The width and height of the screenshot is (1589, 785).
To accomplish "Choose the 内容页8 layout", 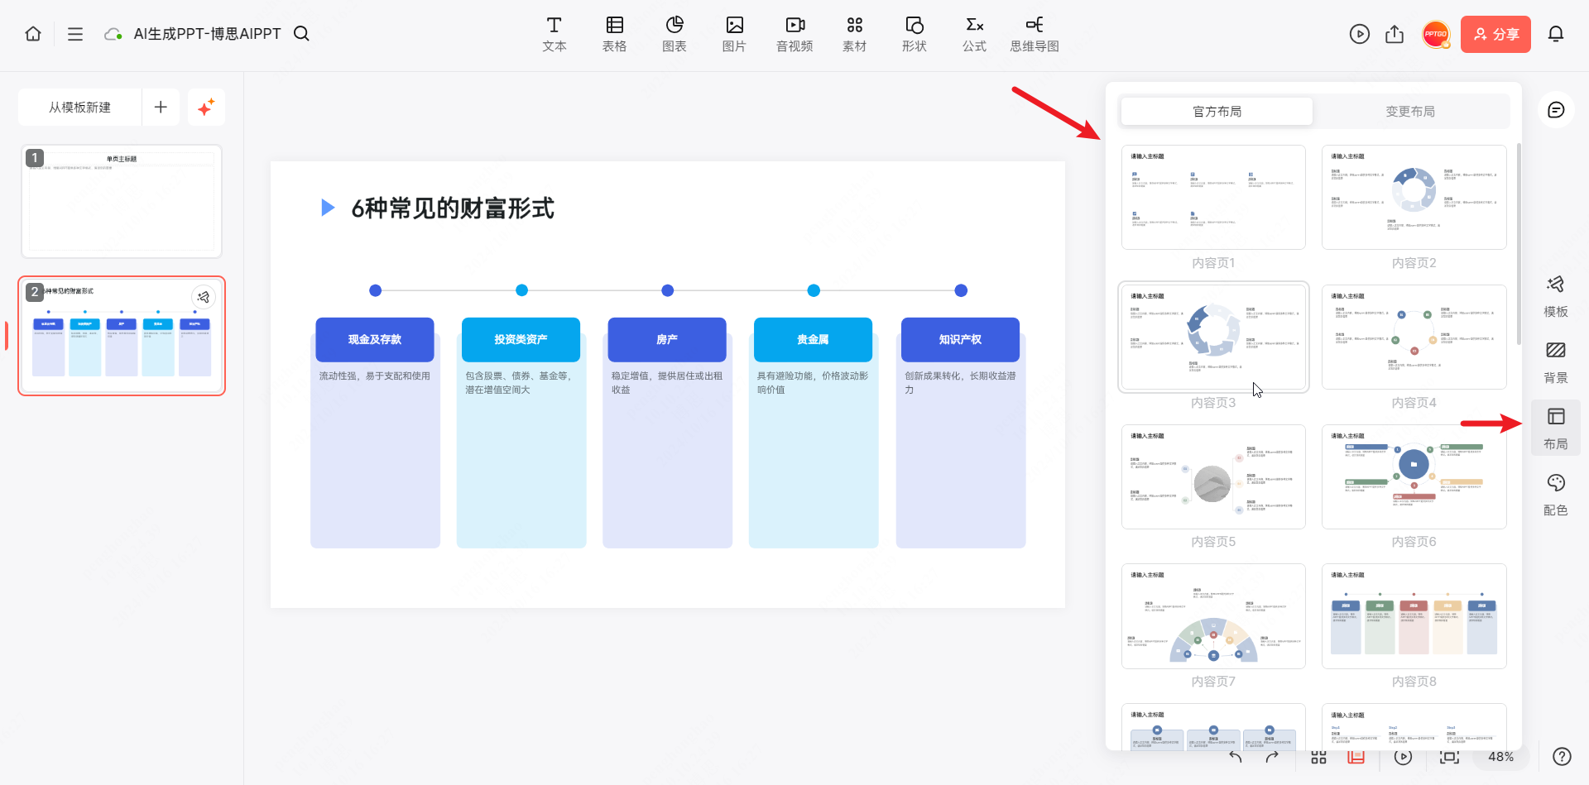I will point(1414,616).
